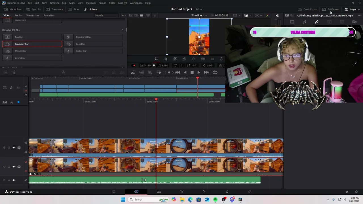Click the fx badge on V1 clip
Viewport: 363px width, 204px height.
35,174
